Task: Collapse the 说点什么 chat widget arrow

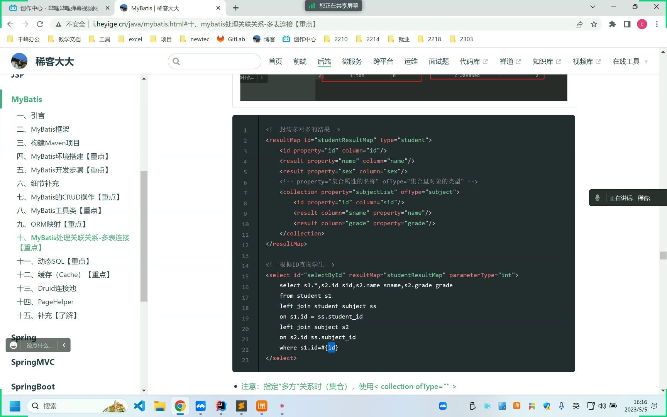Action: pos(64,345)
